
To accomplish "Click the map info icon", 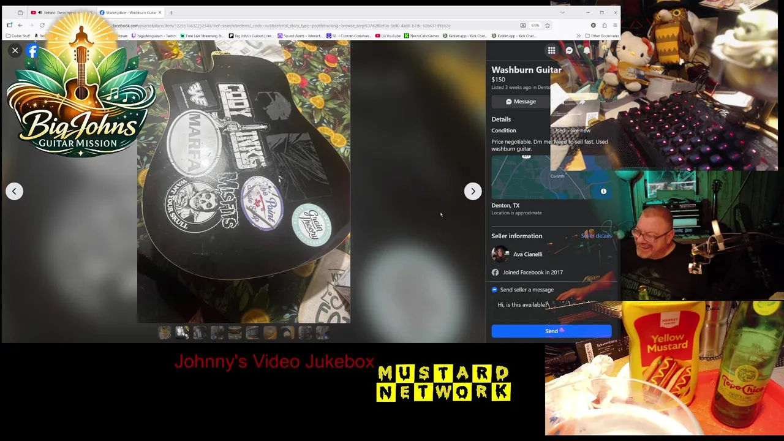I will pyautogui.click(x=603, y=192).
